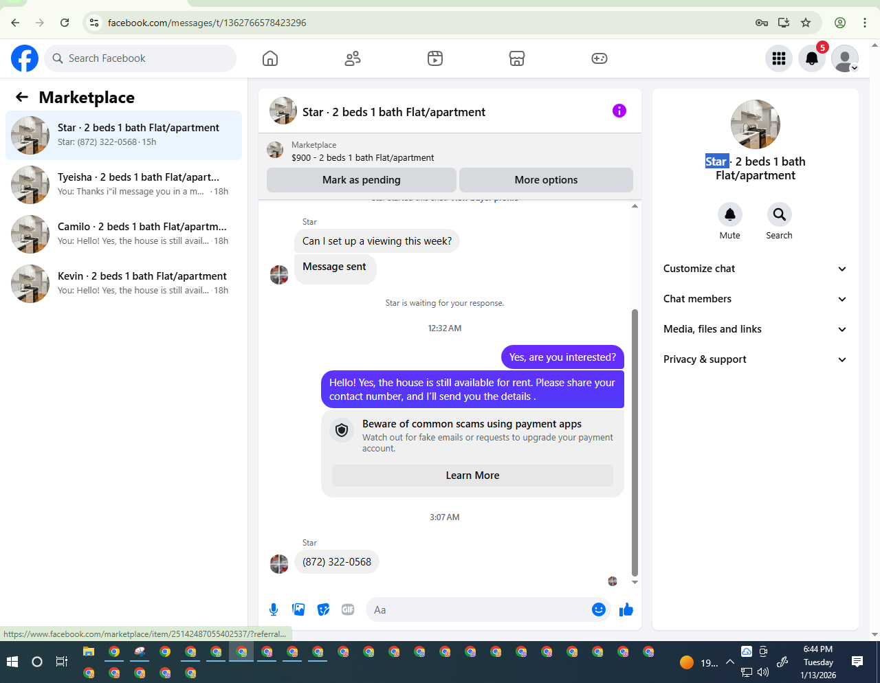Screen dimensions: 880x683
Task: Open the account profile avatar menu
Action: tap(845, 58)
